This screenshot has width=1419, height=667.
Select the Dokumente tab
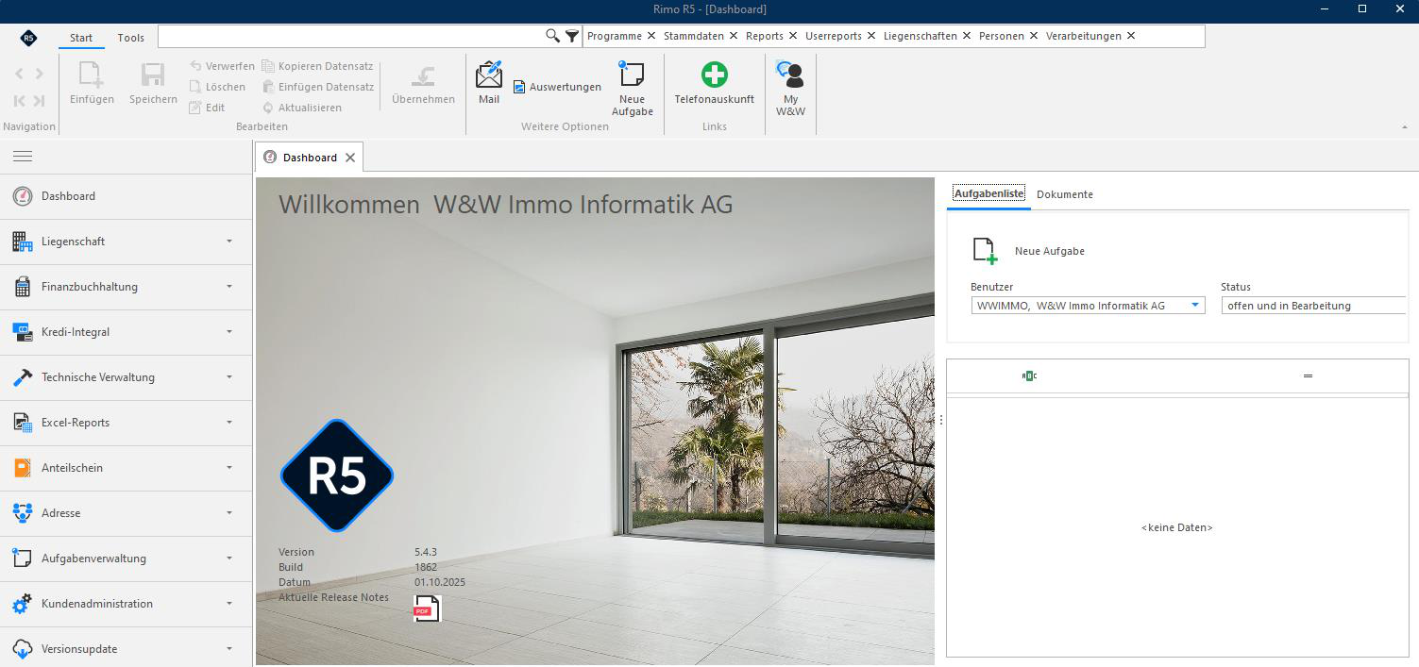[1065, 194]
